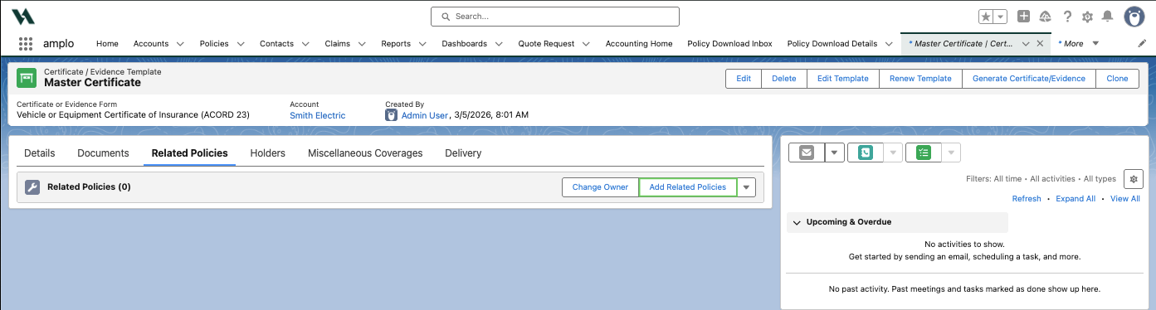Click the Related Policies (0) heading
This screenshot has height=310, width=1156.
(x=89, y=187)
